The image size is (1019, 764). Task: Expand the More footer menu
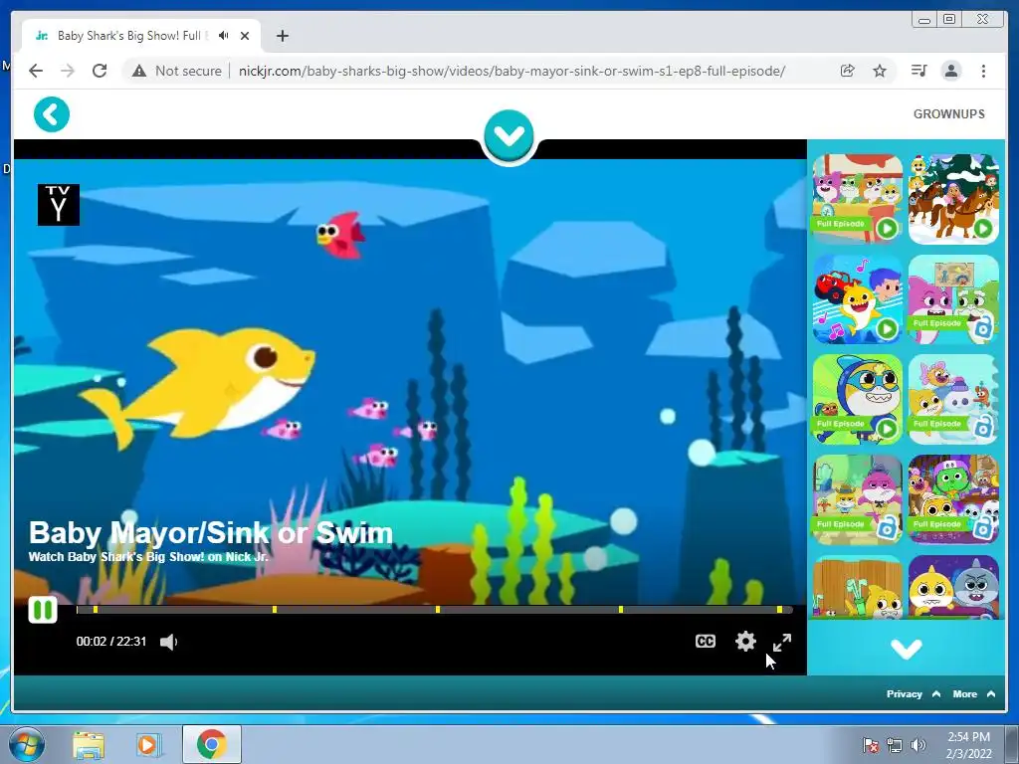pos(973,693)
